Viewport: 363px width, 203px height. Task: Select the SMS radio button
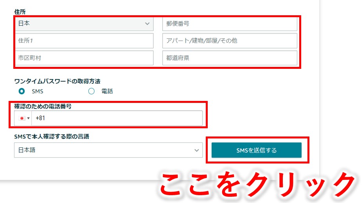22,91
